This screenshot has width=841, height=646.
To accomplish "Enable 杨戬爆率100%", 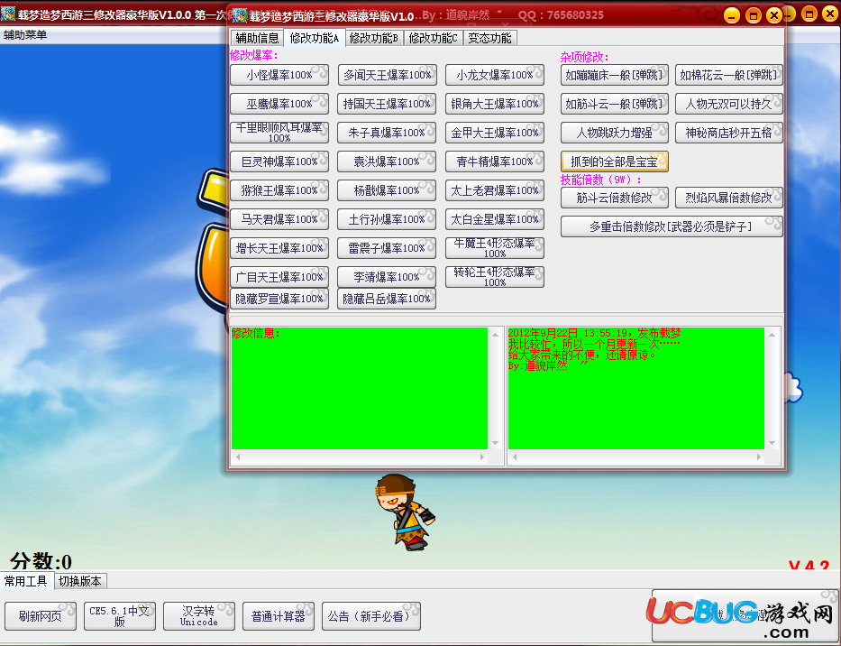I will point(387,190).
